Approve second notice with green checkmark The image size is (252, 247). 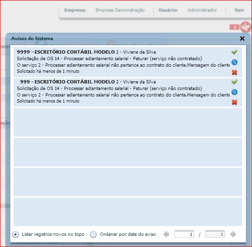[234, 82]
